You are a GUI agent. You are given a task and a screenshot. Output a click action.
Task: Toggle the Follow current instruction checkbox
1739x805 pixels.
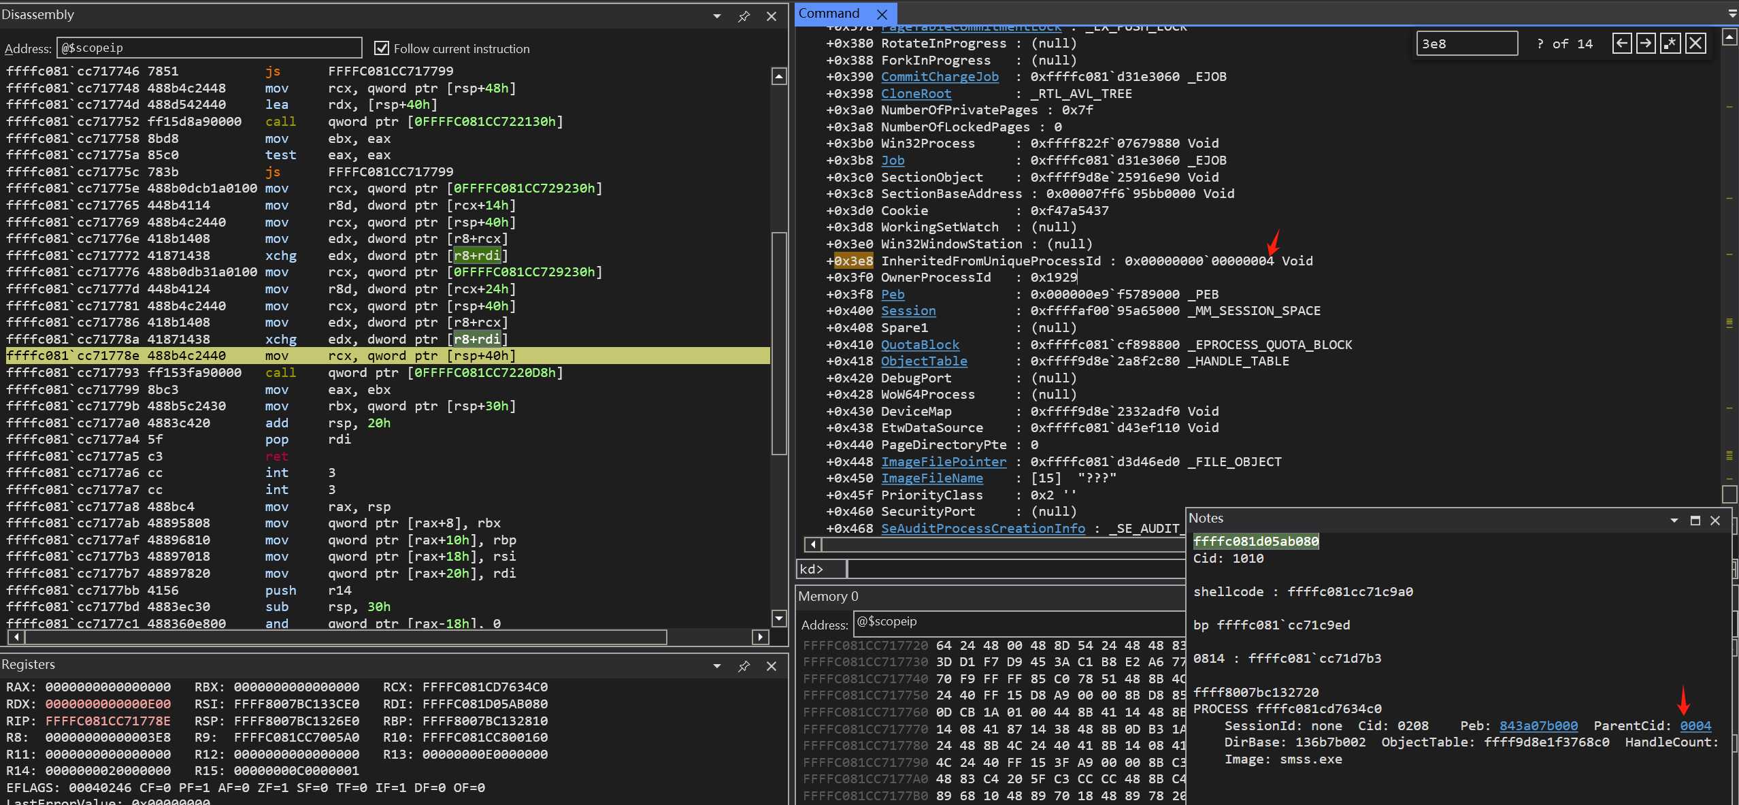[382, 48]
